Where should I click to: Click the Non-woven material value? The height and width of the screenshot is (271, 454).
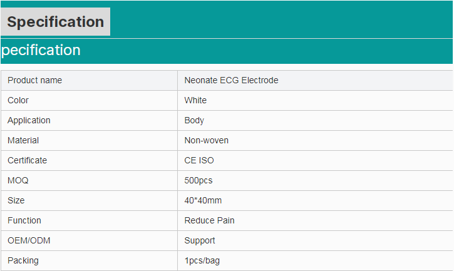(206, 140)
